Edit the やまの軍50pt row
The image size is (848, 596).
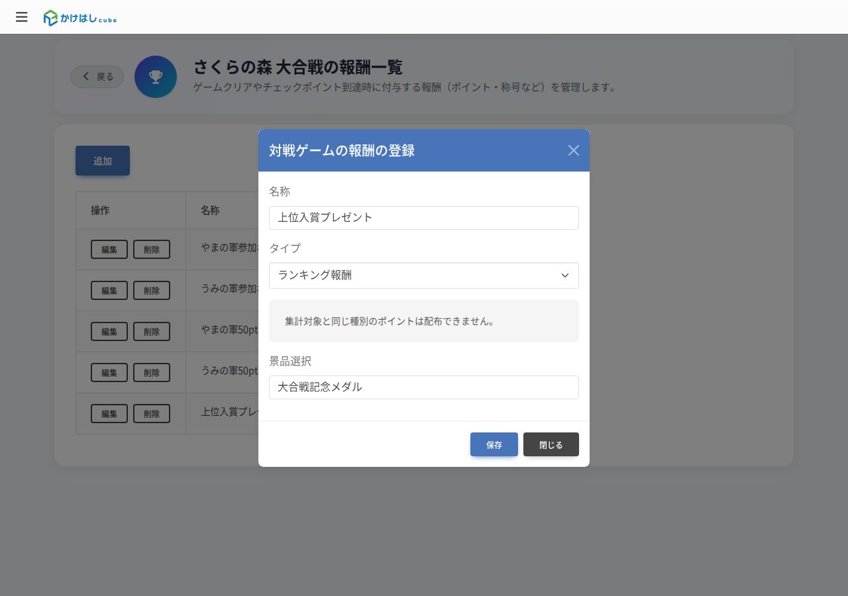pos(109,332)
